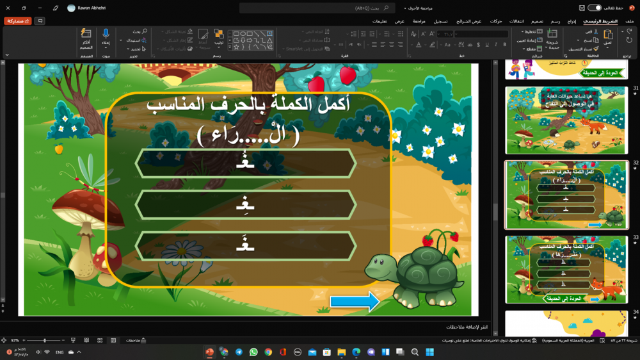Click the Font Color (A) button
Image resolution: width=640 pixels, height=360 pixels.
(x=419, y=45)
